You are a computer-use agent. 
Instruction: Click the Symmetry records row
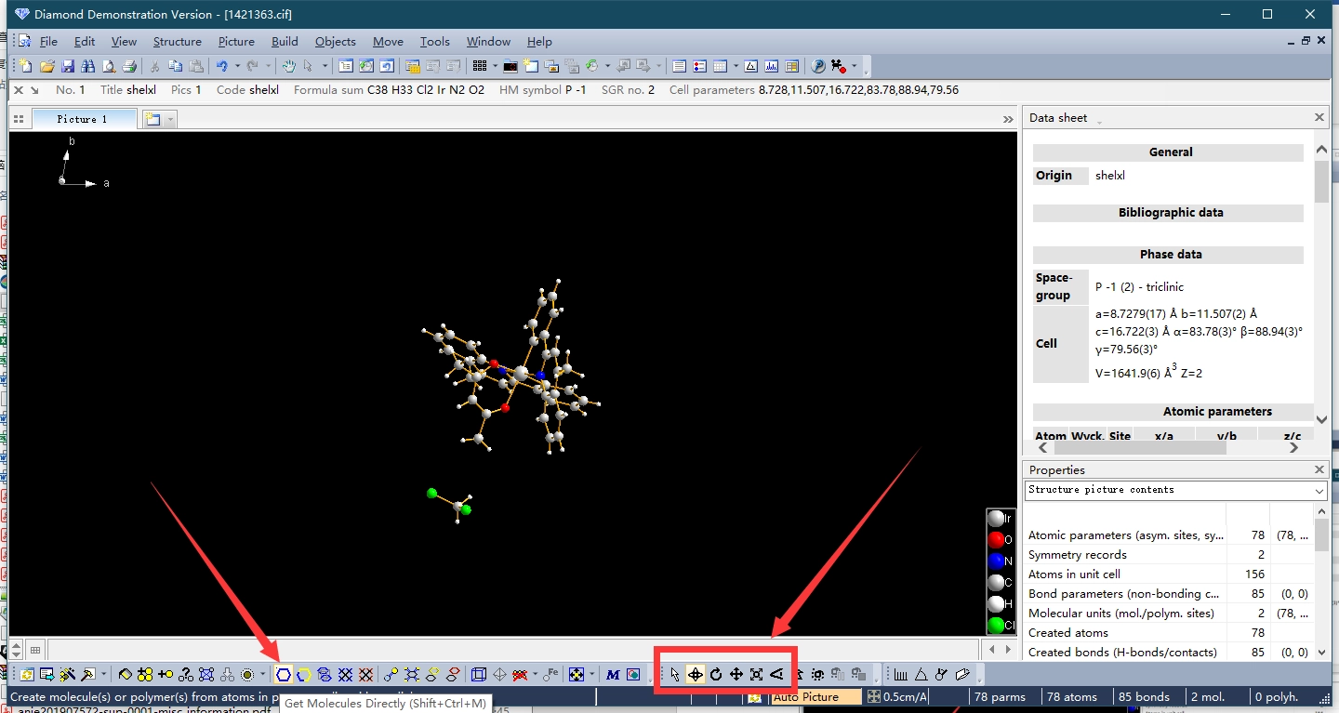pyautogui.click(x=1170, y=555)
